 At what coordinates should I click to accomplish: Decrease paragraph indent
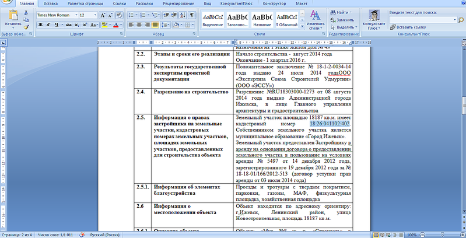166,15
